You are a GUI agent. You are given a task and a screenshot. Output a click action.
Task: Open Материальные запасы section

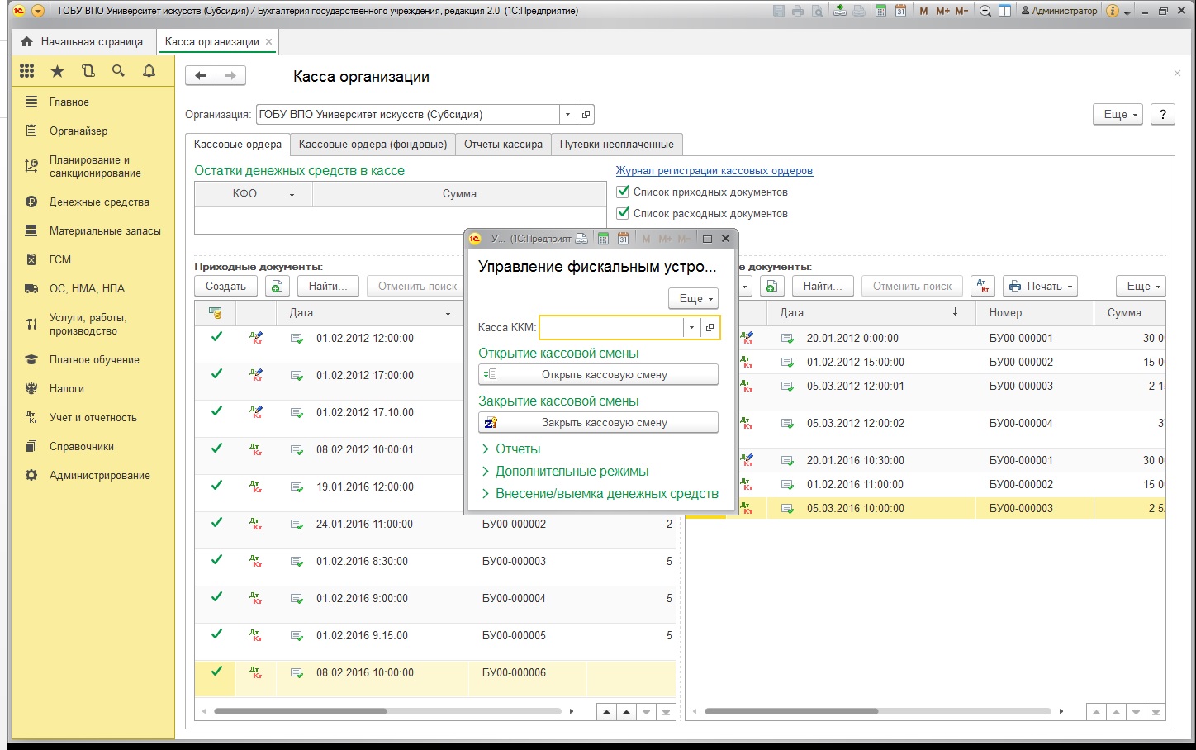105,230
